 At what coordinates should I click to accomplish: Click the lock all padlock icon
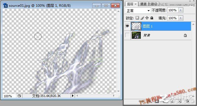(152, 18)
